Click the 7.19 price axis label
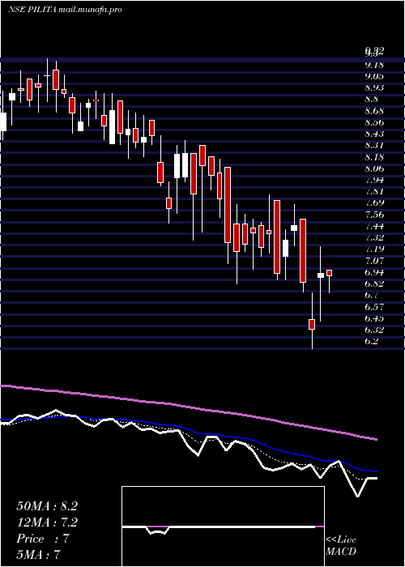 374,249
